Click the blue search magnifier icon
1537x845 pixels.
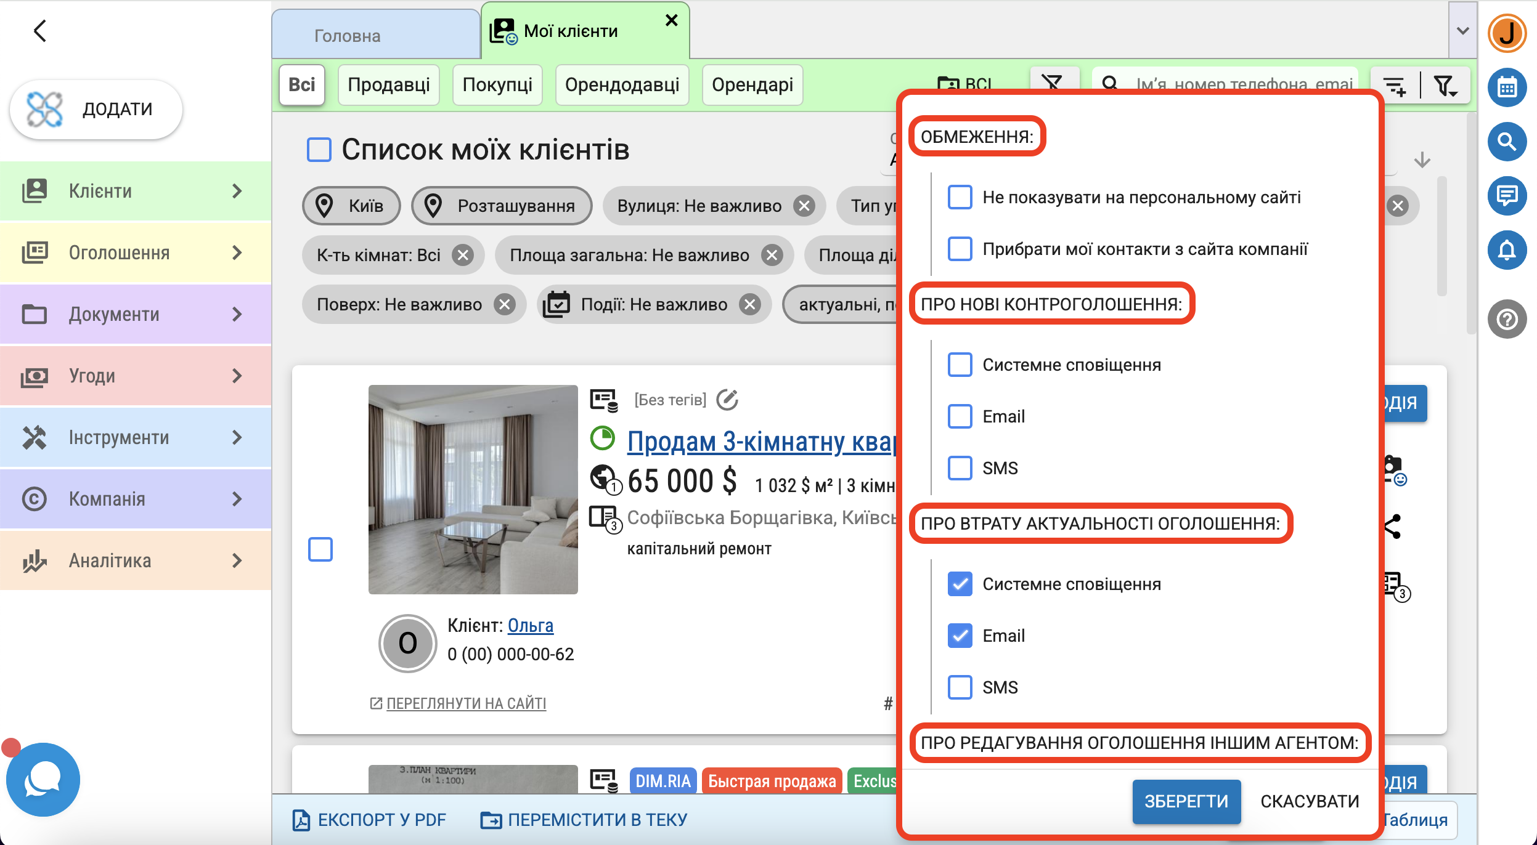tap(1506, 142)
